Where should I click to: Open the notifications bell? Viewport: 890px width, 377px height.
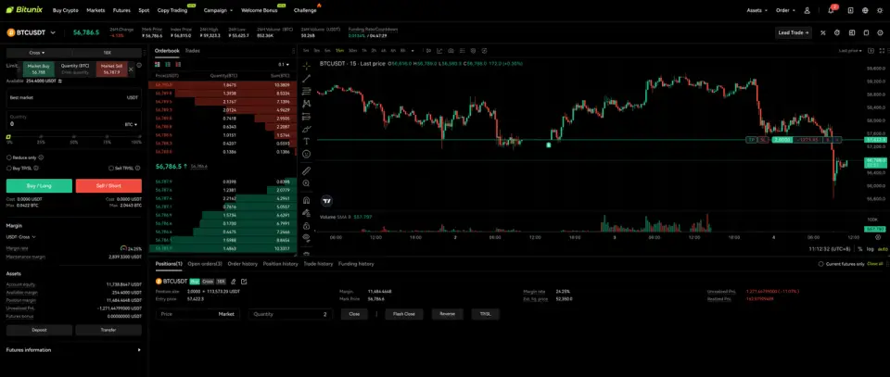[832, 9]
